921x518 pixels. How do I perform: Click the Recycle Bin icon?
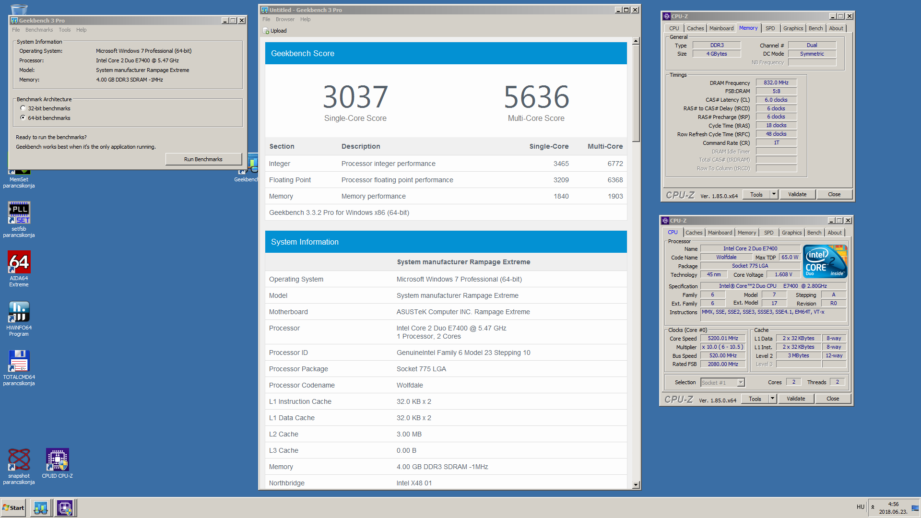(x=19, y=9)
